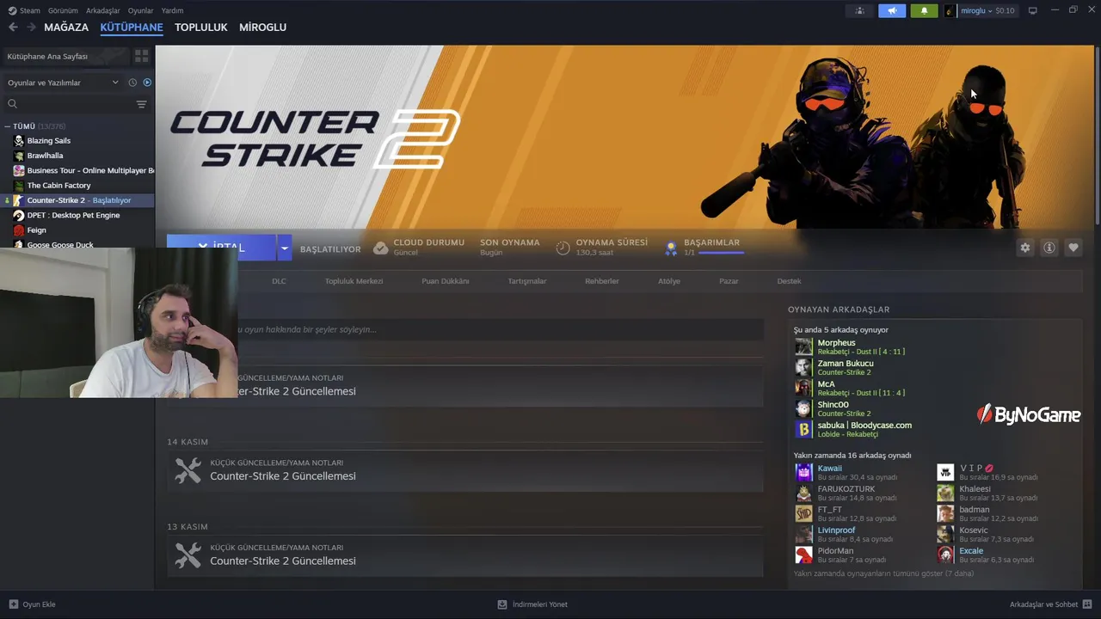Open the Rehberler tab
1101x619 pixels.
tap(602, 281)
